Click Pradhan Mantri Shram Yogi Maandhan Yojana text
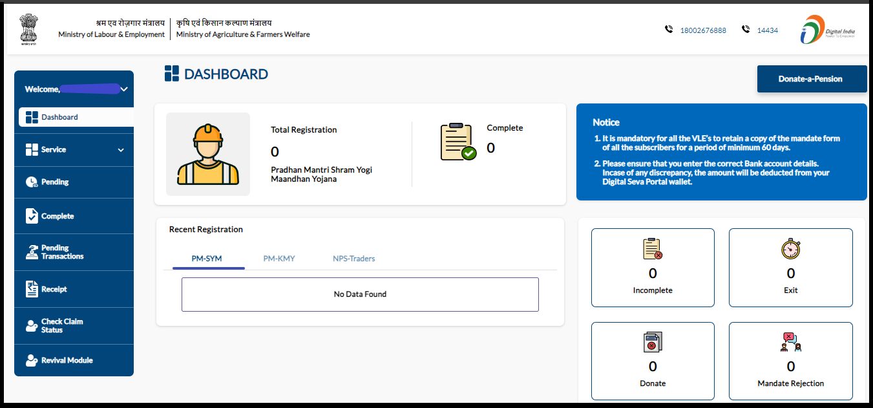Screen dimensions: 873x408 [322, 175]
